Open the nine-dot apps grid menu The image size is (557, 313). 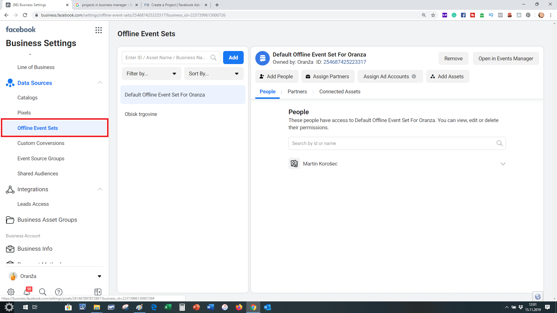99,30
